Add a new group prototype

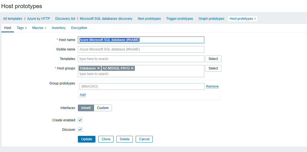[x=83, y=95]
